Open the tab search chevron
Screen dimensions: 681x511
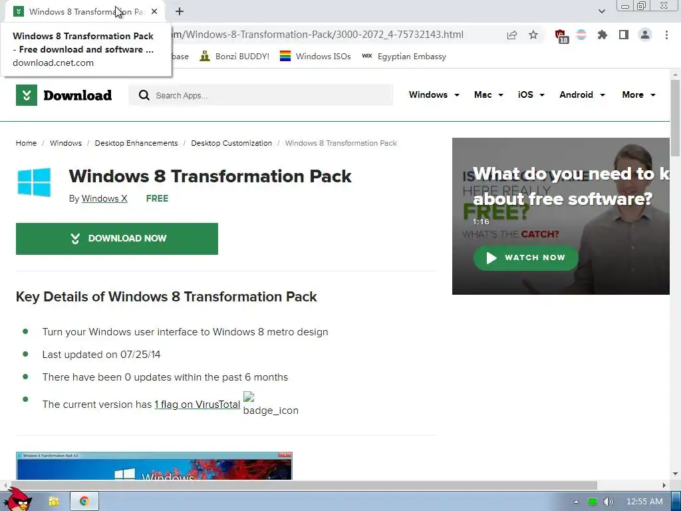(601, 11)
